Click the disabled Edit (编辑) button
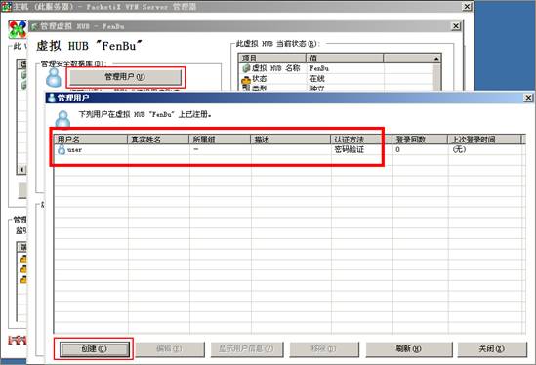536x365 pixels. 170,349
